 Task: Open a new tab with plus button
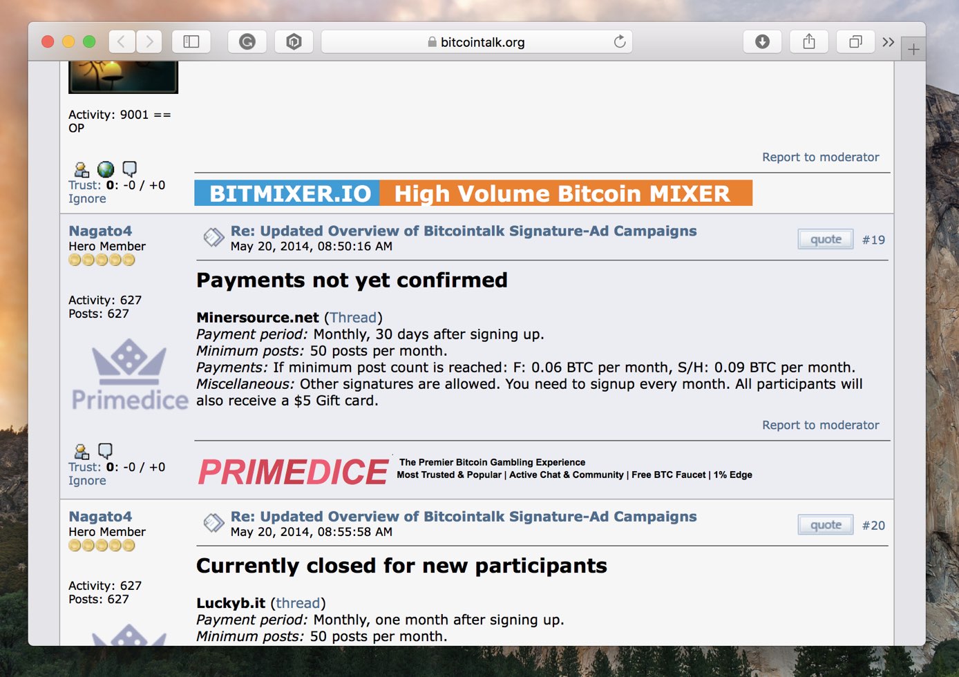[x=913, y=49]
